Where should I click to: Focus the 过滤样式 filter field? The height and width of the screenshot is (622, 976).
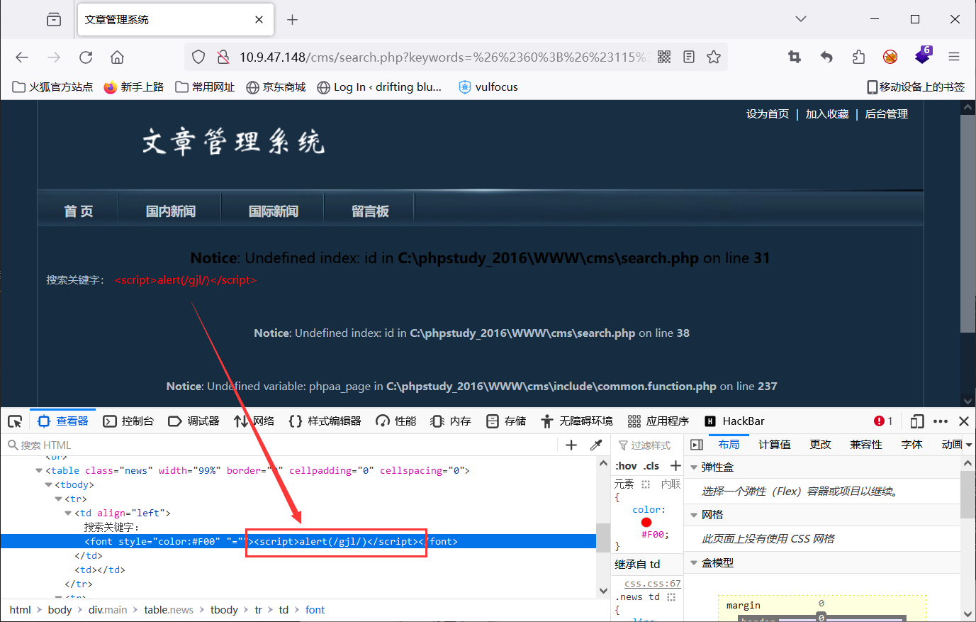pyautogui.click(x=646, y=445)
